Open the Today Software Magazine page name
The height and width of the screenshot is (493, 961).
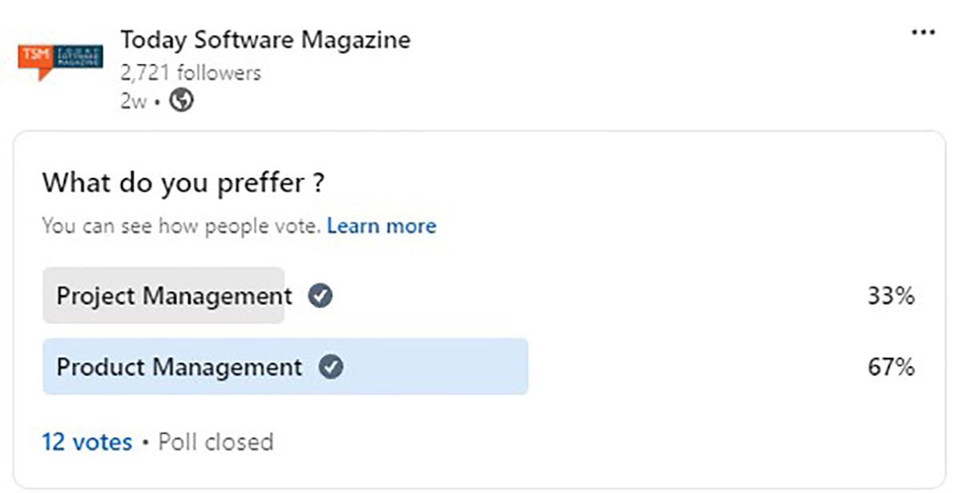pyautogui.click(x=265, y=40)
